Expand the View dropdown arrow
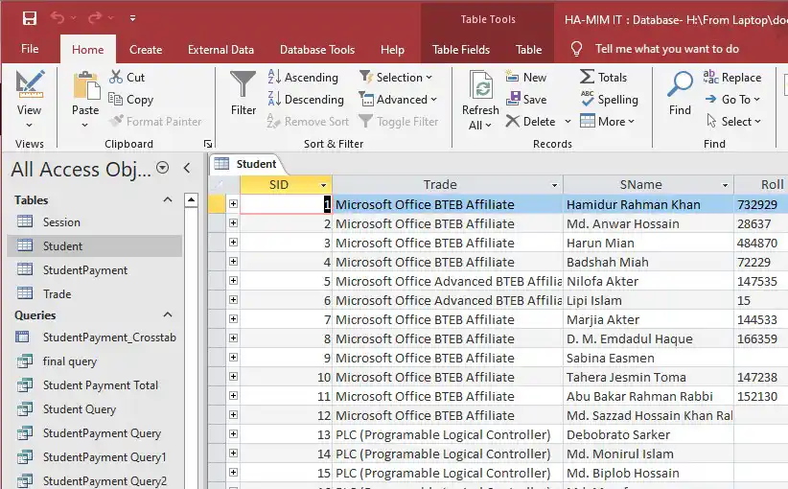788x489 pixels. [29, 126]
